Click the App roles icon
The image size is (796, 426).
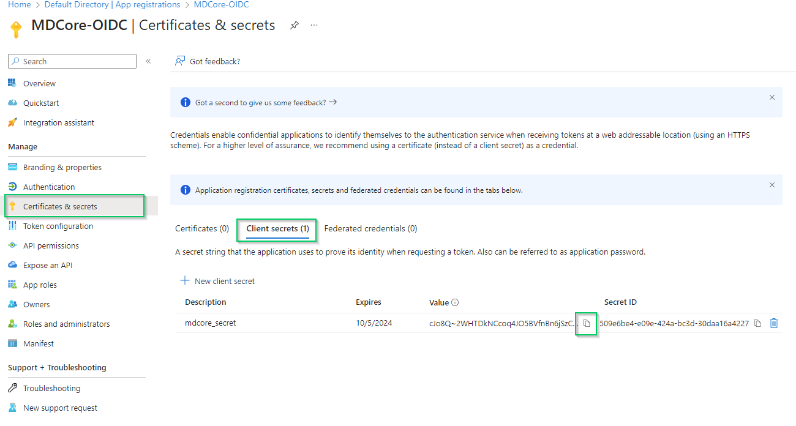(x=12, y=285)
